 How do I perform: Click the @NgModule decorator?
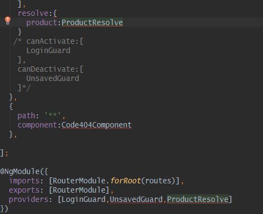pyautogui.click(x=20, y=171)
